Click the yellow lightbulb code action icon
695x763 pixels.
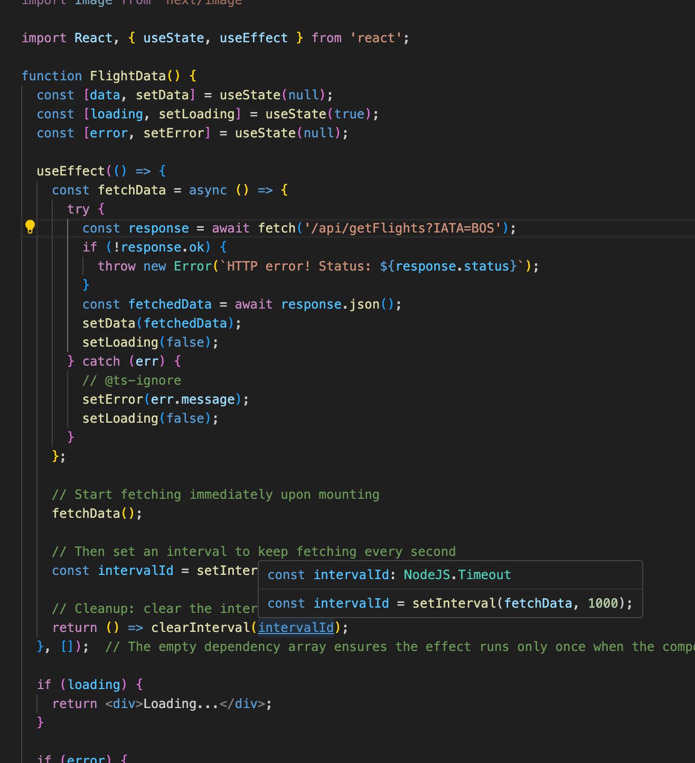point(30,227)
